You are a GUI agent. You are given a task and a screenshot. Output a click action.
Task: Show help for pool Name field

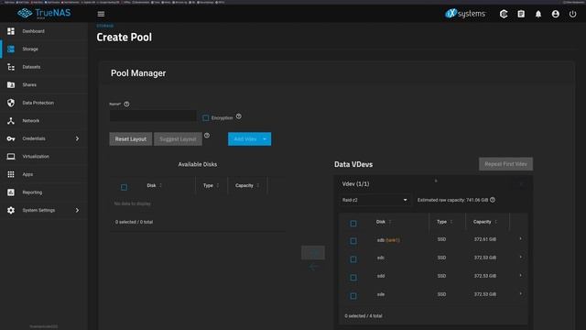tap(126, 104)
